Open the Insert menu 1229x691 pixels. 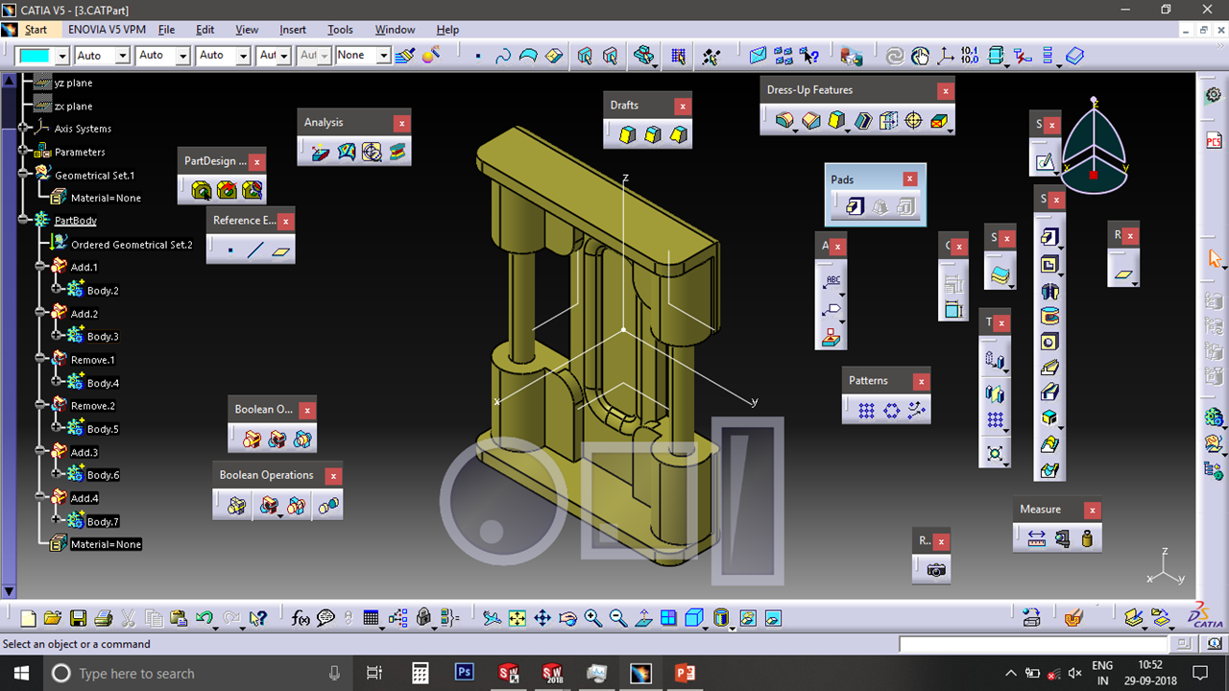point(293,30)
